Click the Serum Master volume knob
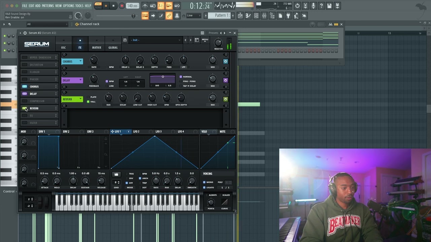The width and height of the screenshot is (431, 242). point(218,43)
